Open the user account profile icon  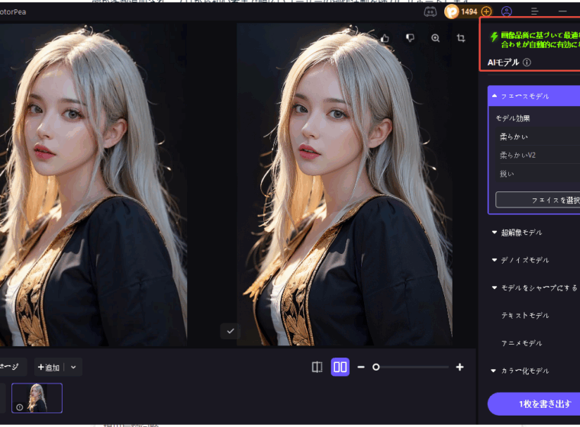507,11
